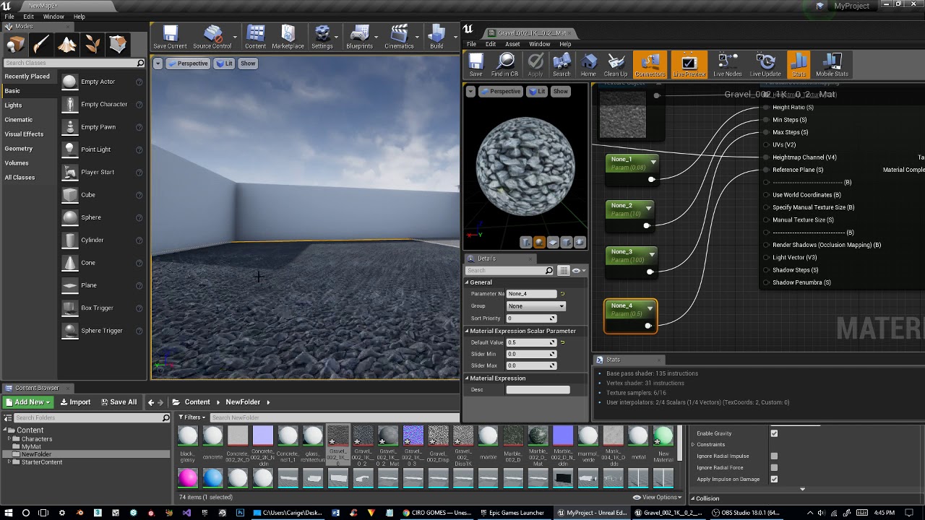Click the Default Value field in Details
Viewport: 925px width, 520px height.
(531, 342)
